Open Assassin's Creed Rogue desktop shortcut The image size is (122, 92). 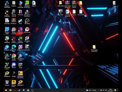(x=7, y=4)
